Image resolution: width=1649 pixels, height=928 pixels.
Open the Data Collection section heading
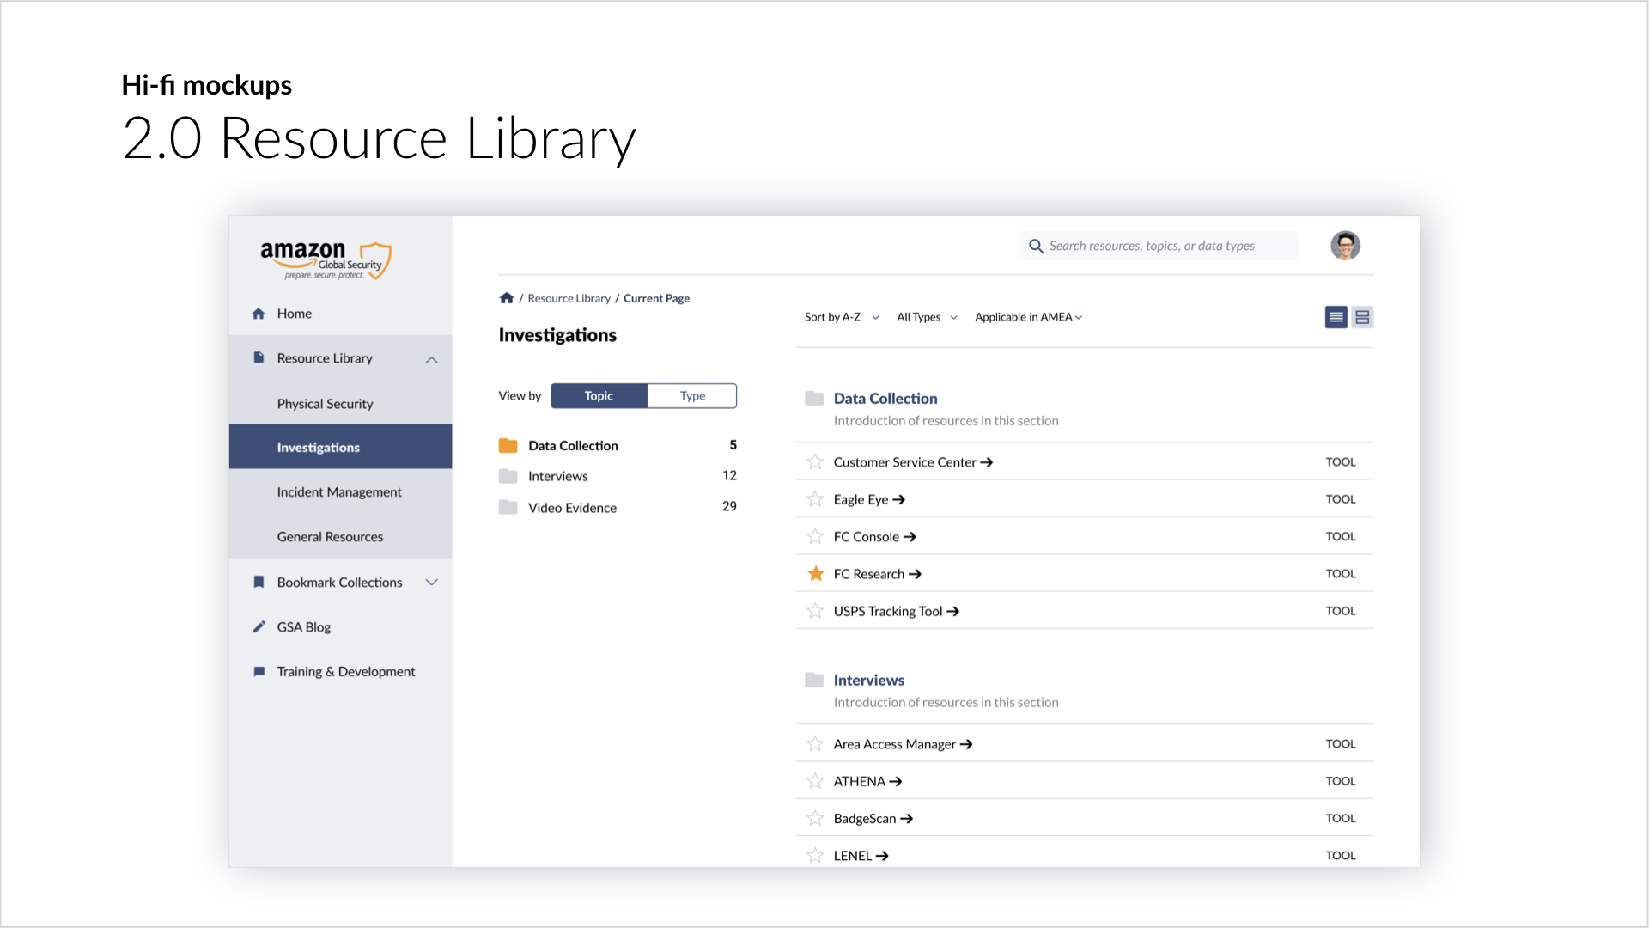click(x=885, y=398)
